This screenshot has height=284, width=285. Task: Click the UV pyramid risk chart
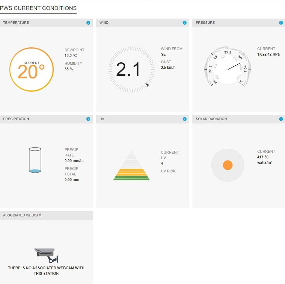[131, 166]
